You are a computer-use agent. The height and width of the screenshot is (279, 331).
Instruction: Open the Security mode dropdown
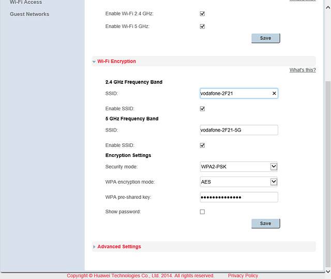[x=238, y=167]
